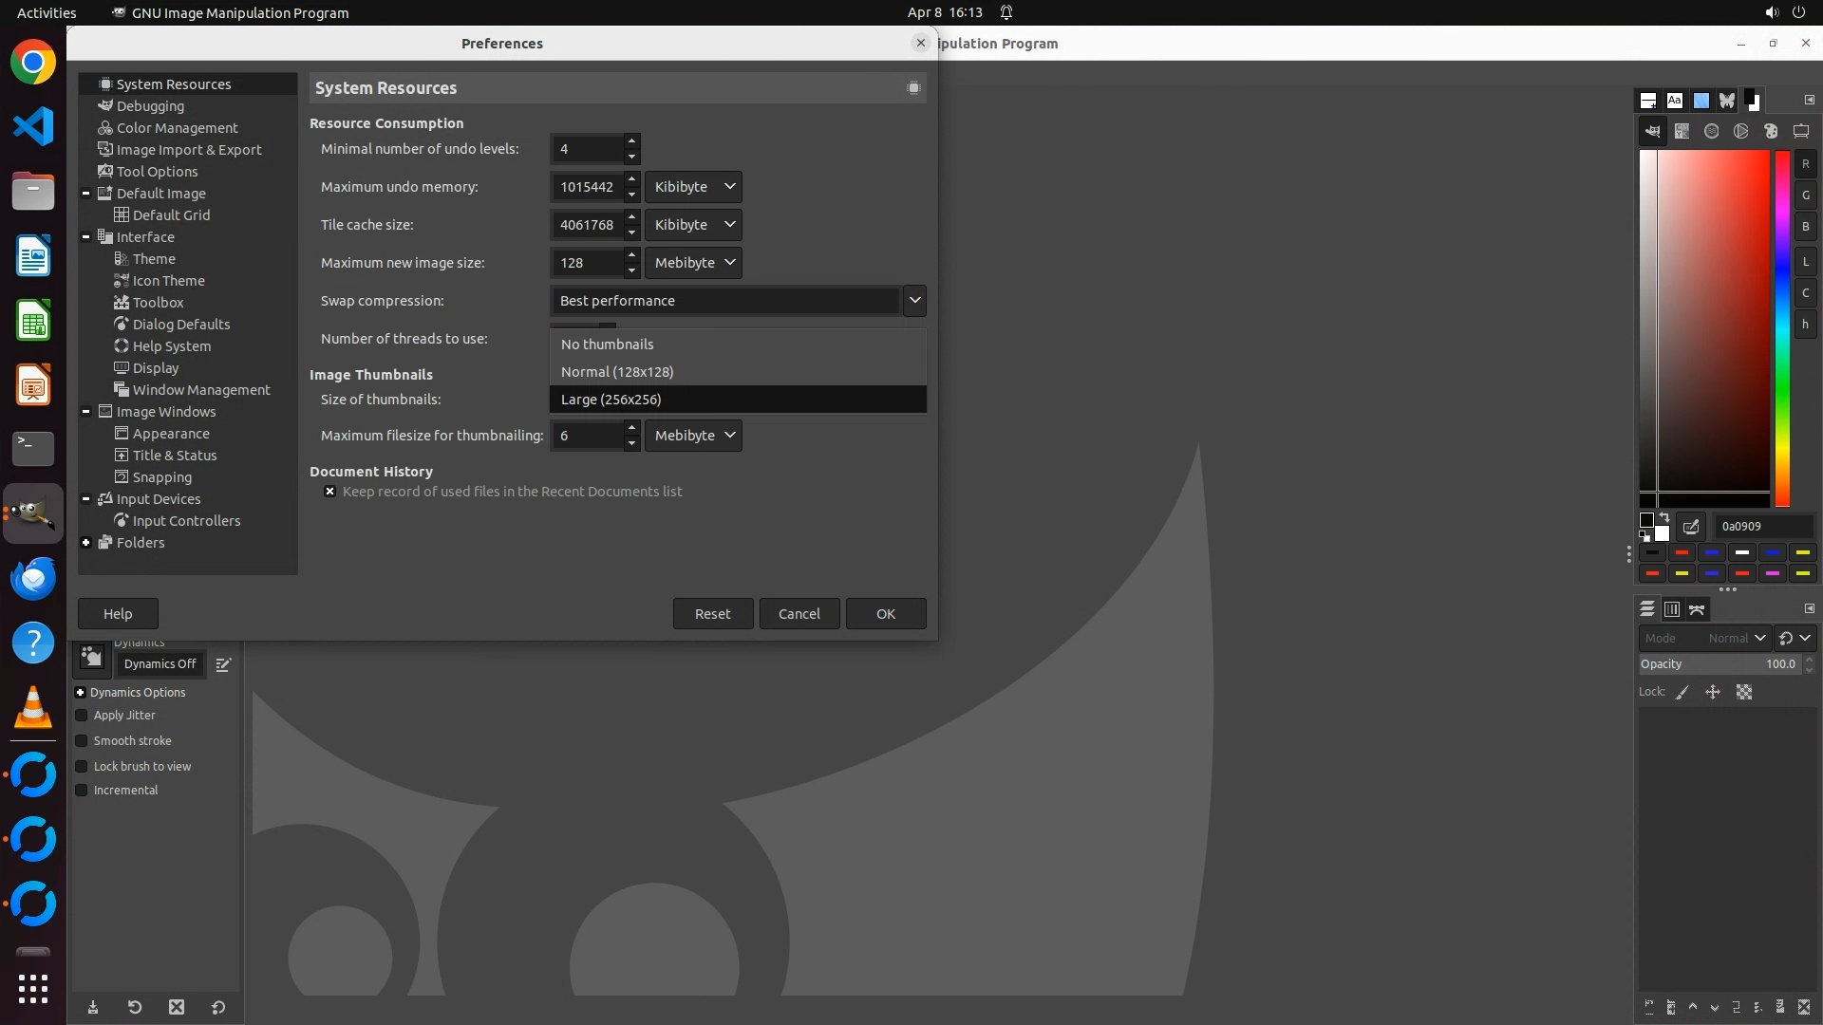1823x1025 pixels.
Task: Click the Tile cache size input field
Action: coord(587,225)
